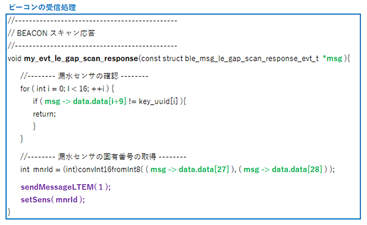Click the first dashed comment separator line
Viewport: 367px width, 225px height.
click(92, 21)
